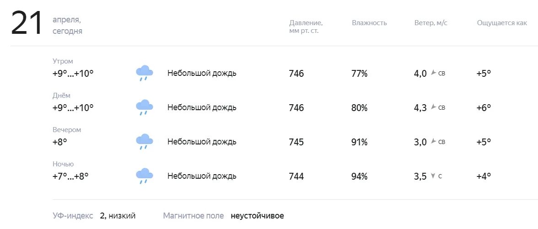Viewport: 538px width, 229px height.
Task: Click the УФ-индекс value 2, низкий
Action: (x=118, y=216)
